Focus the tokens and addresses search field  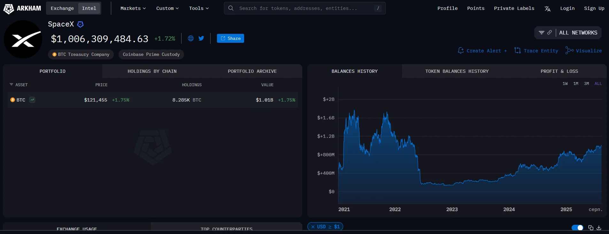[x=304, y=8]
